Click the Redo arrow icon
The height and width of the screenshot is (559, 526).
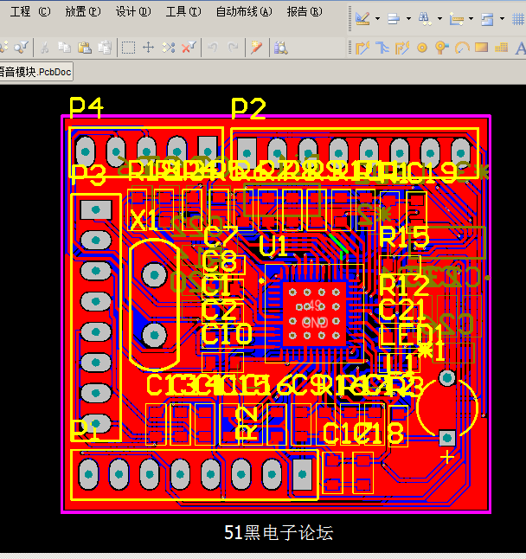click(233, 47)
